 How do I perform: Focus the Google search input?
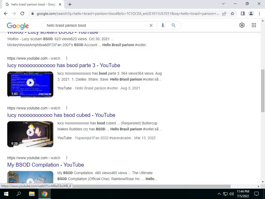[96, 25]
